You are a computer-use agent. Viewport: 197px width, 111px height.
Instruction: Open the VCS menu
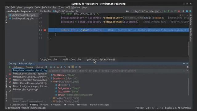coord(68,7)
